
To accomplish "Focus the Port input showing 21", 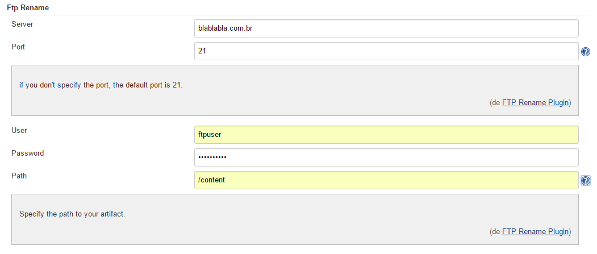I will 386,51.
